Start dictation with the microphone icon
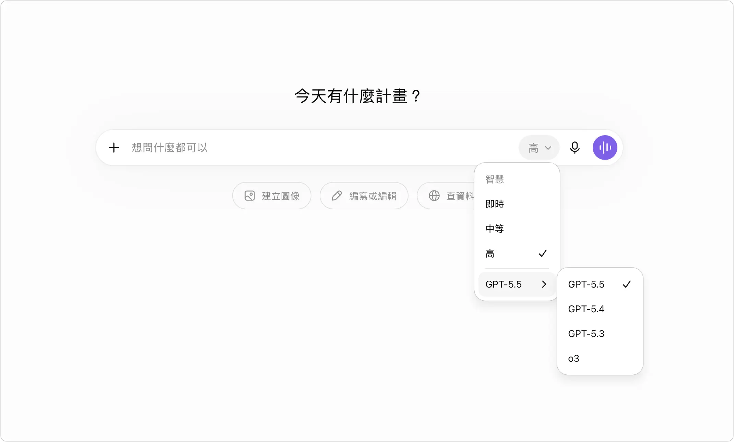The width and height of the screenshot is (734, 442). [575, 148]
